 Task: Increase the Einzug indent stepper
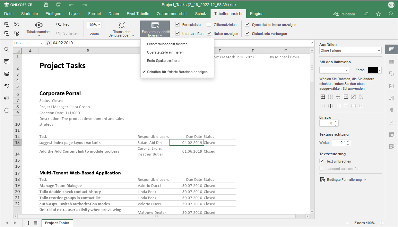(336, 122)
